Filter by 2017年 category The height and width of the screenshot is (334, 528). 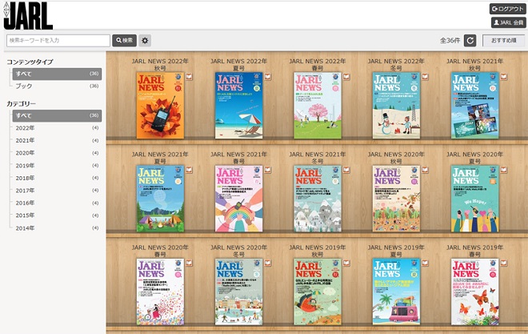coord(57,191)
